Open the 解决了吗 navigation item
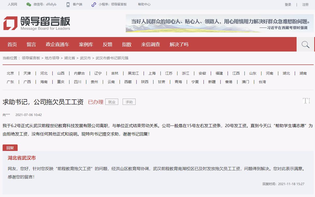This screenshot has width=315, height=197. pos(179,45)
